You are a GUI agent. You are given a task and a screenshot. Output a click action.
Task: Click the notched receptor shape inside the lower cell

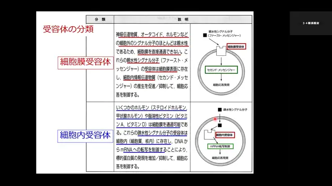(210, 135)
